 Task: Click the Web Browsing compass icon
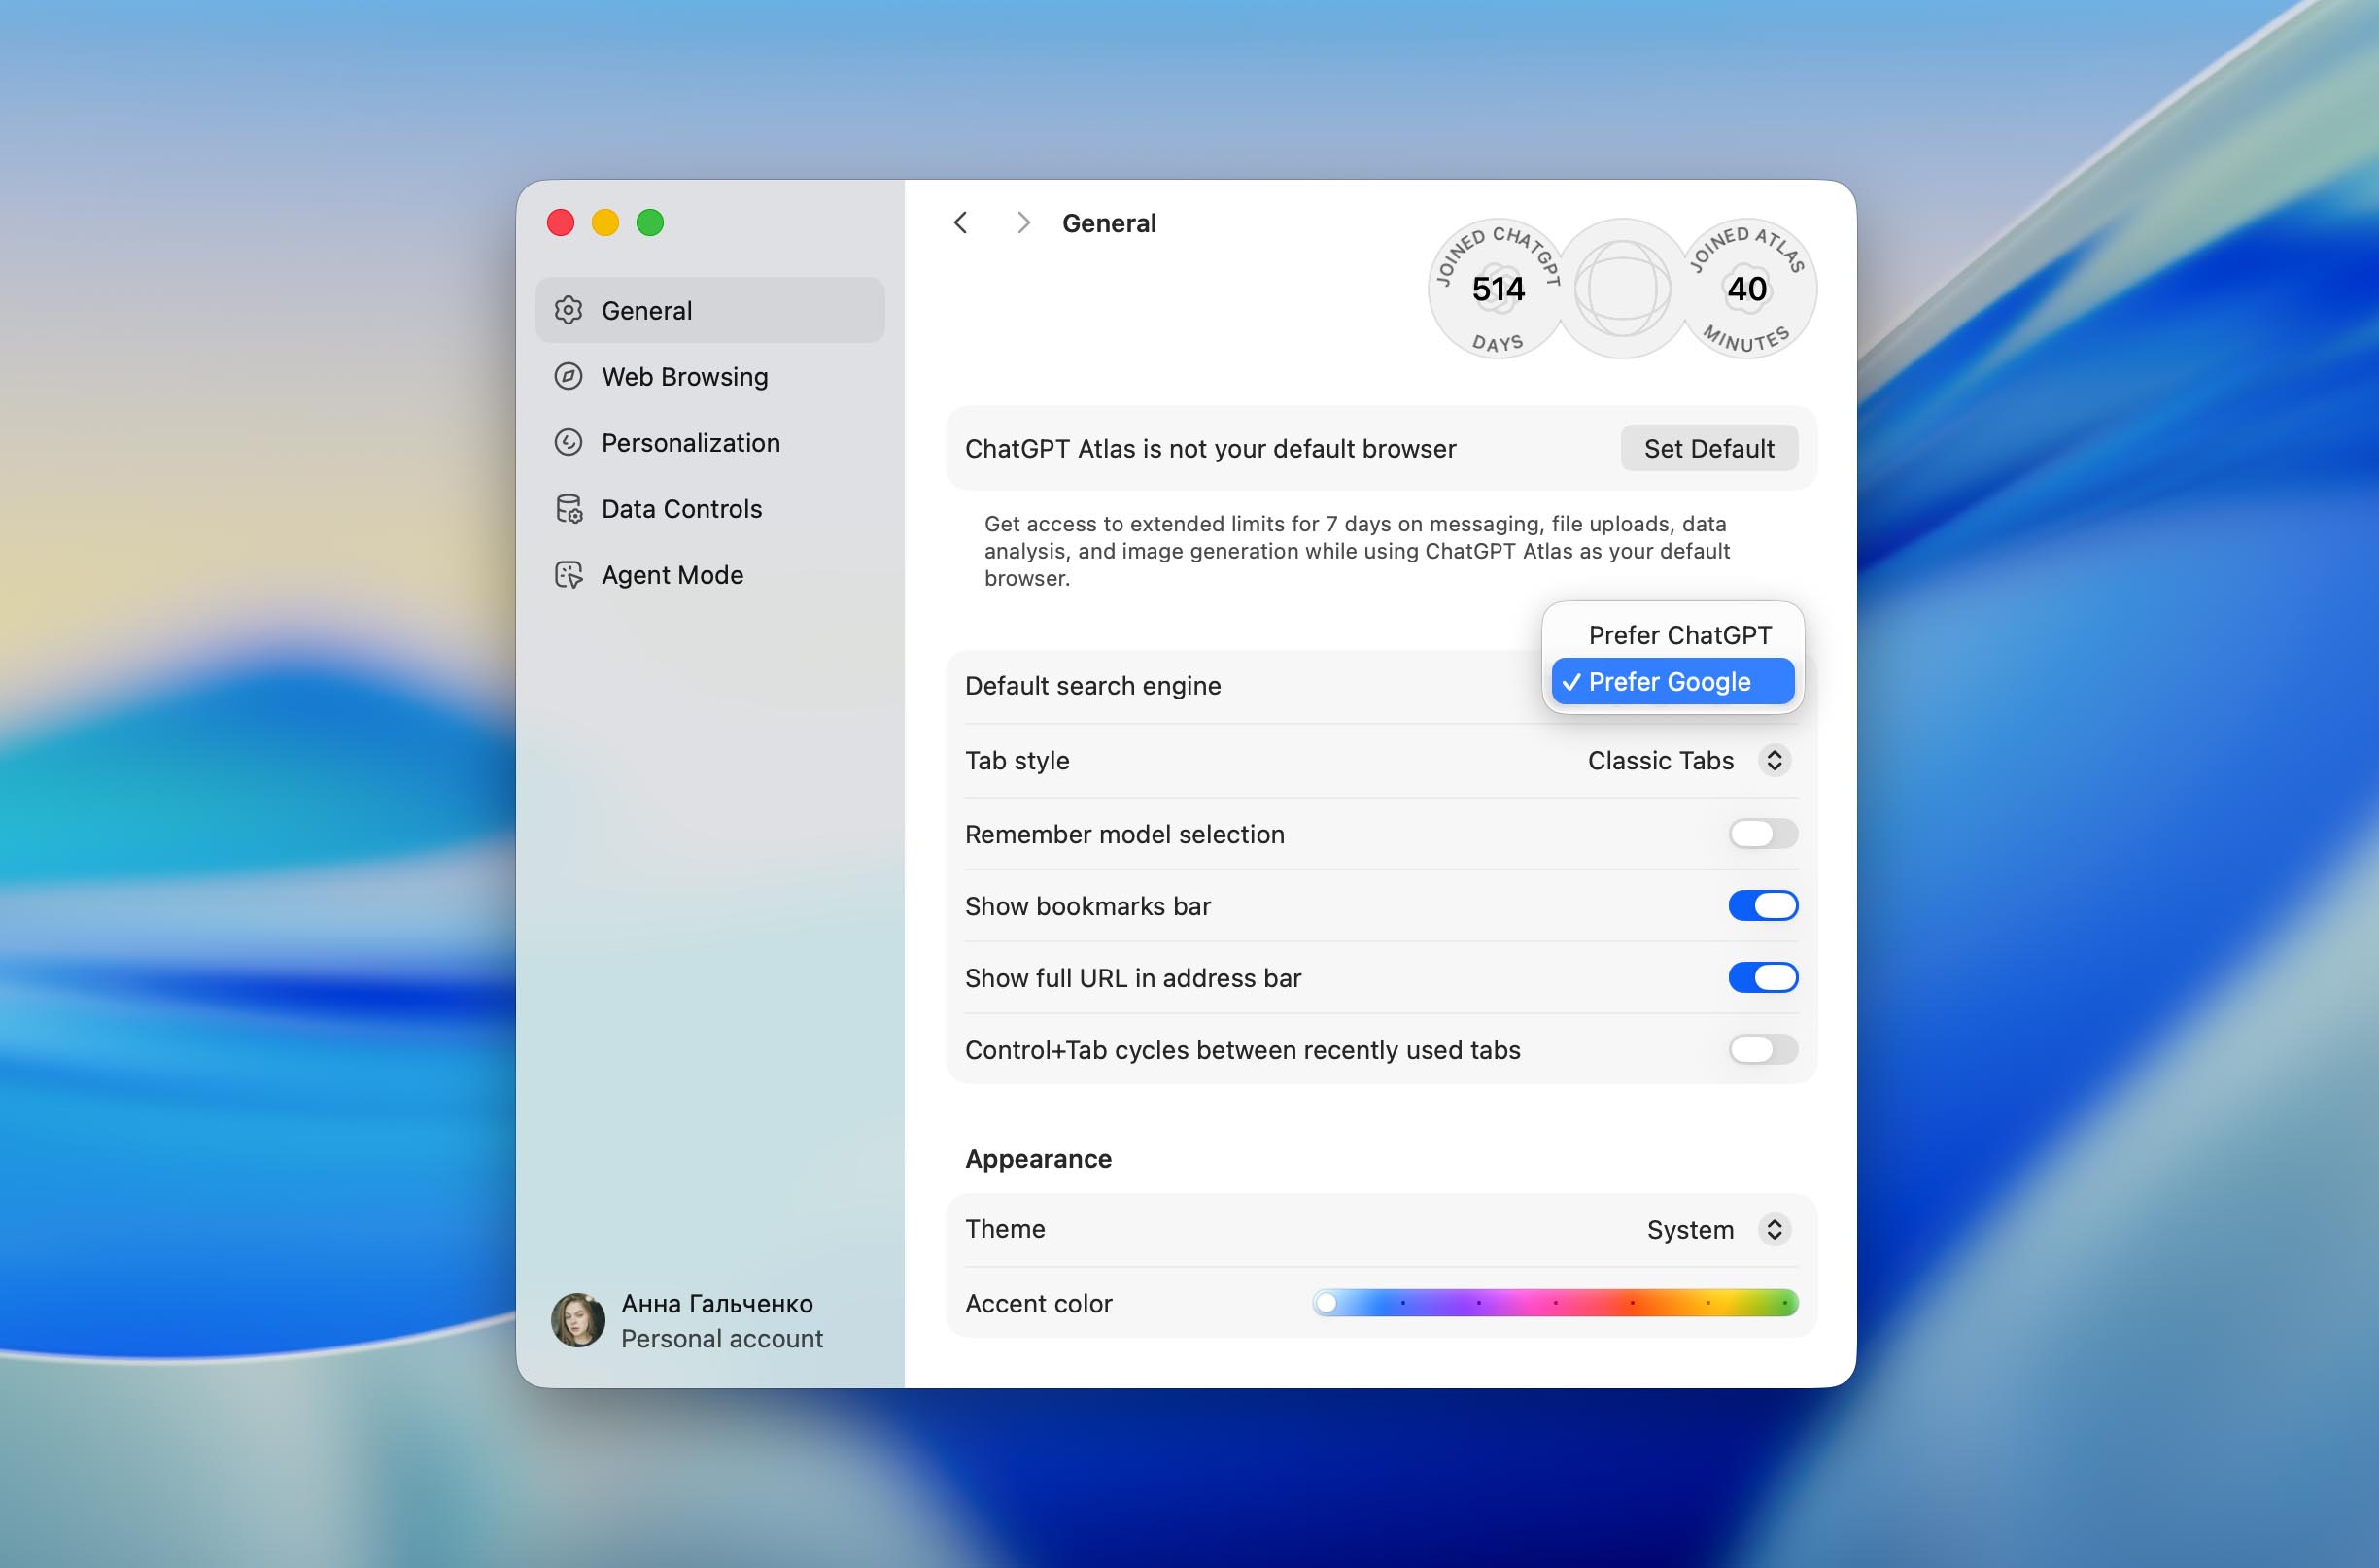tap(569, 376)
